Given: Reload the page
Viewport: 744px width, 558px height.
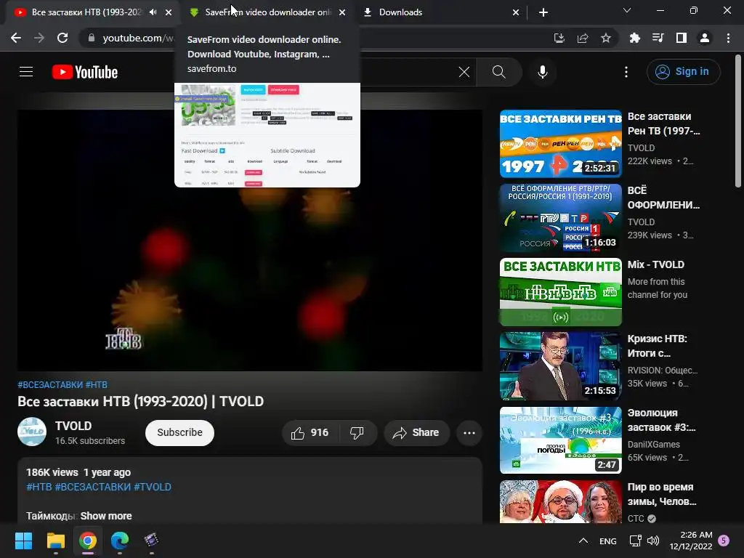Looking at the screenshot, I should pos(62,38).
